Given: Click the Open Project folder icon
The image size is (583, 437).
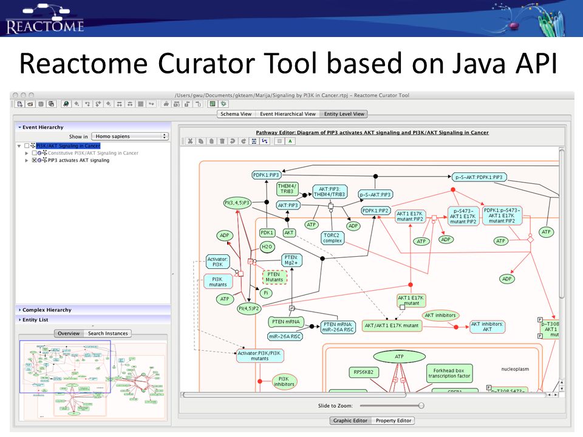Looking at the screenshot, I should click(30, 104).
